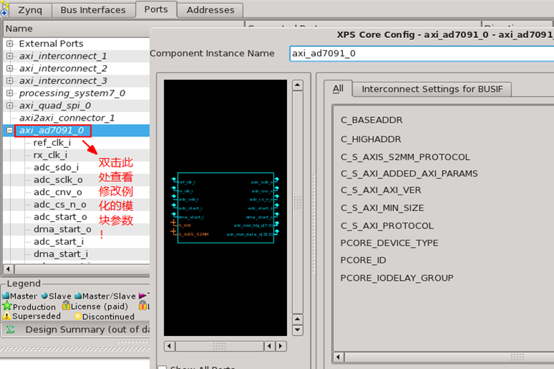Click the axi_ad7091 block in diagram
This screenshot has width=554, height=369.
[x=225, y=207]
